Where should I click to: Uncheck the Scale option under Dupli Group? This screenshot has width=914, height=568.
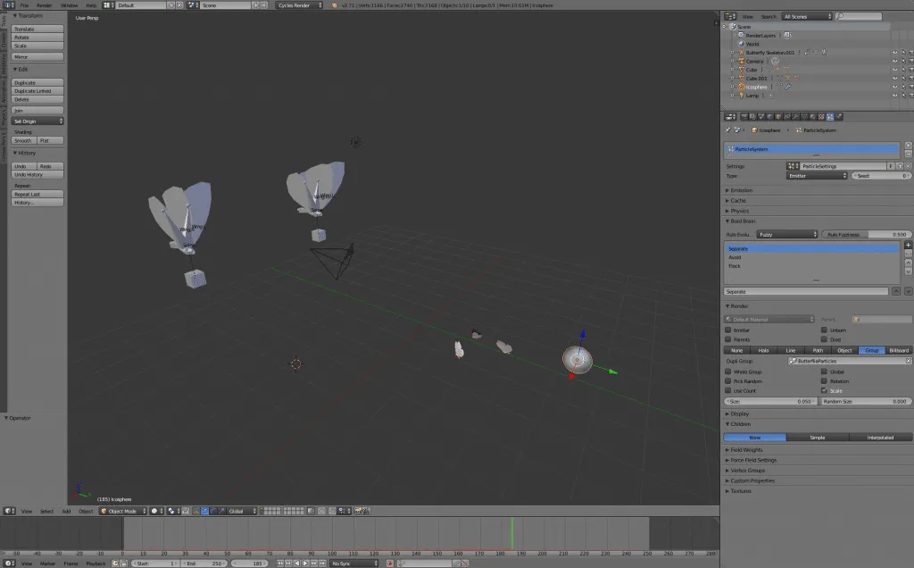click(x=823, y=390)
